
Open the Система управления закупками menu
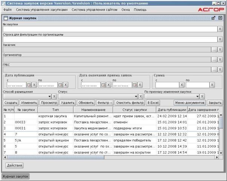[x=42, y=9]
